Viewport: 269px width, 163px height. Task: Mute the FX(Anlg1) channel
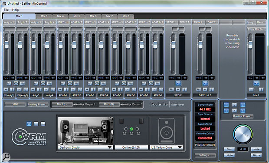coord(6,89)
